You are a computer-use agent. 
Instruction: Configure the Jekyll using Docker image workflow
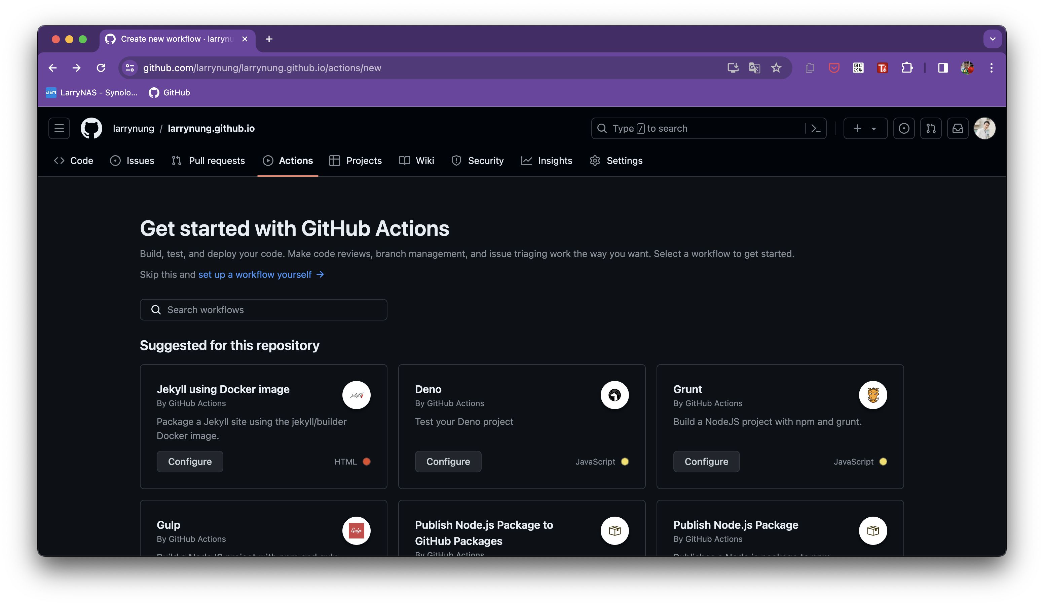pyautogui.click(x=190, y=462)
